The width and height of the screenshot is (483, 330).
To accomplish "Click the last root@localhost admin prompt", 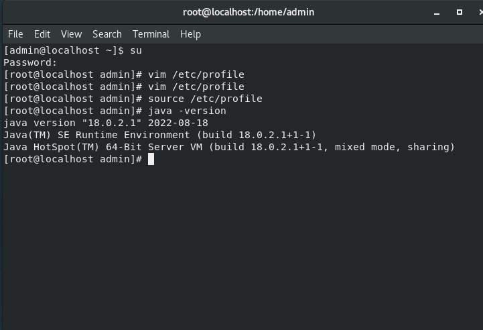I will tap(72, 159).
